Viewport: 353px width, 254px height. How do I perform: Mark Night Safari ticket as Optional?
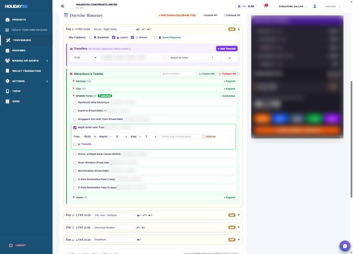[x=203, y=136]
